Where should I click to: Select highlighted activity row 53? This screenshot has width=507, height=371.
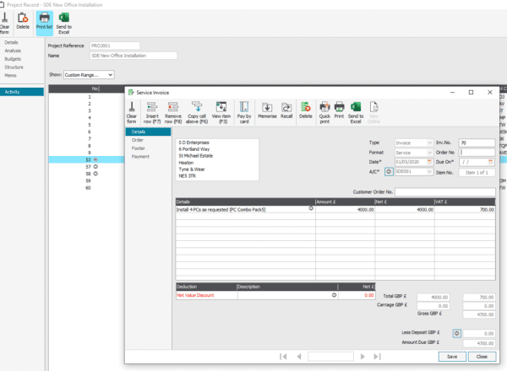coord(87,159)
